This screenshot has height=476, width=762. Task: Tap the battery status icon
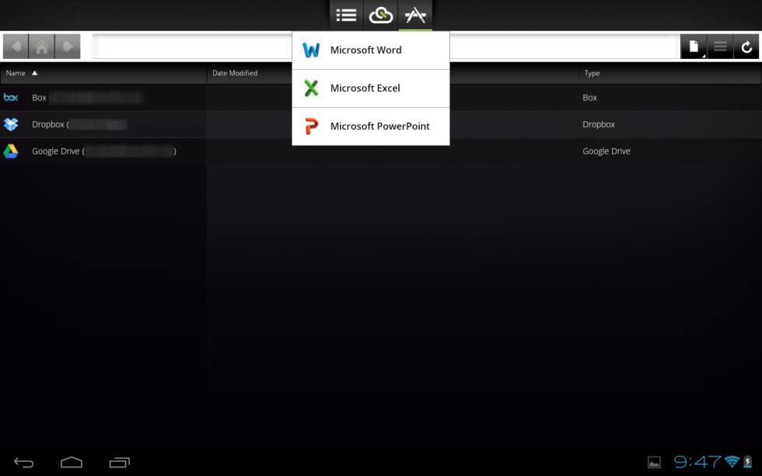click(747, 461)
